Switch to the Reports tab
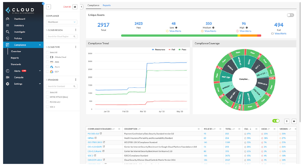This screenshot has width=303, height=168. (106, 5)
